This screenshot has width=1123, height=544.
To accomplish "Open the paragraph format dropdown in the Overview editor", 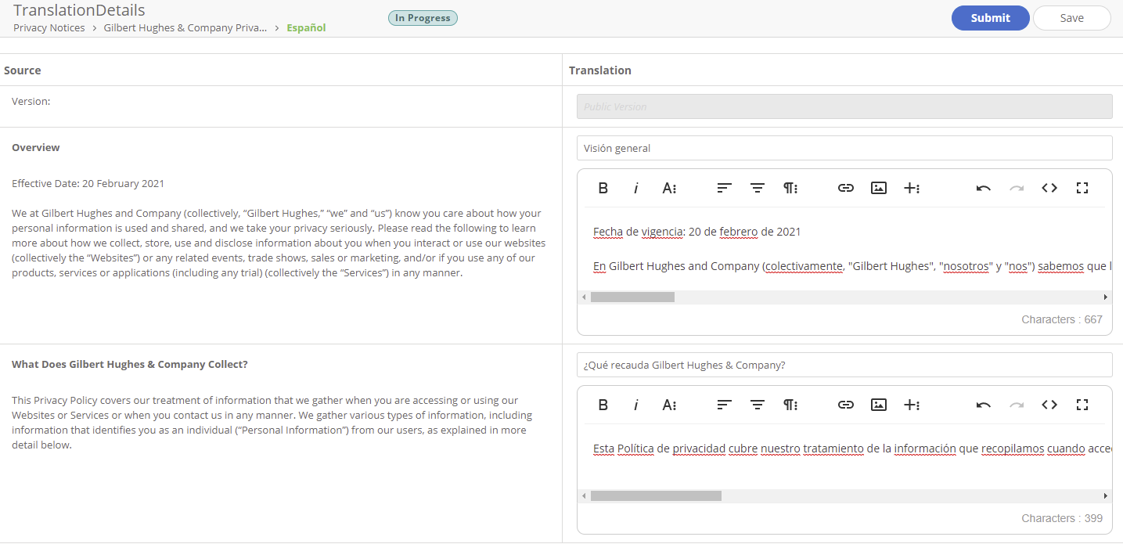I will tap(790, 188).
